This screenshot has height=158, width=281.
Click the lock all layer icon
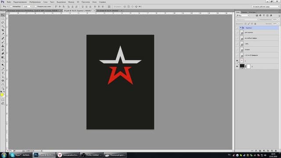255,24
